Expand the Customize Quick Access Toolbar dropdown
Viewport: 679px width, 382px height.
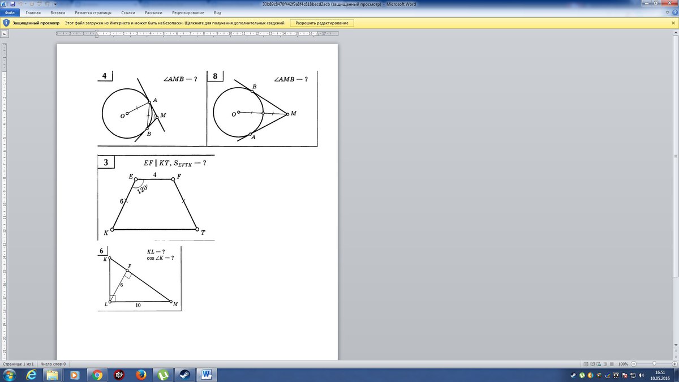(55, 4)
